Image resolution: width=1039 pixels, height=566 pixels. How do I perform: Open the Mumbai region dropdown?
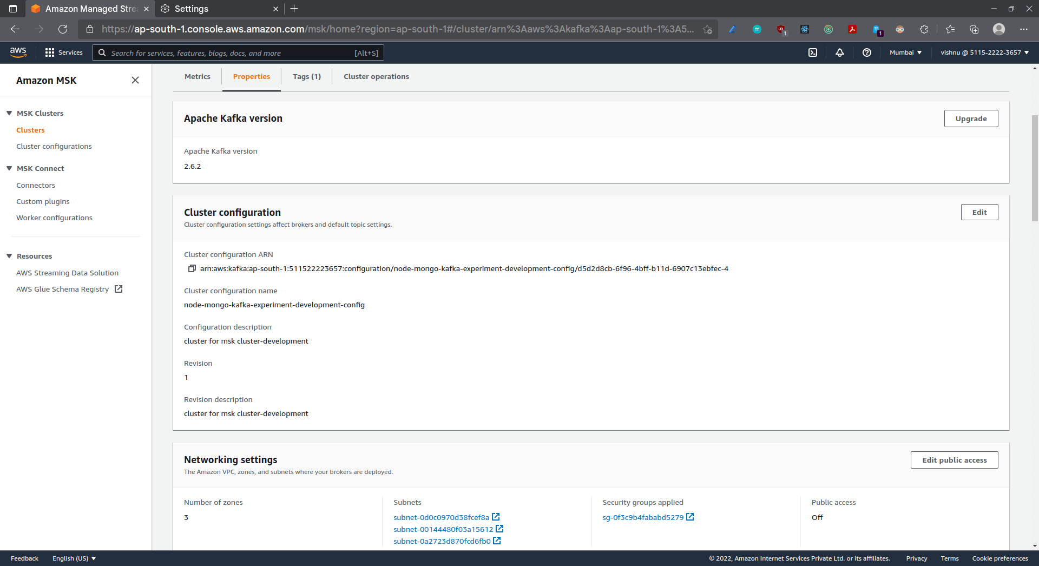coord(905,52)
